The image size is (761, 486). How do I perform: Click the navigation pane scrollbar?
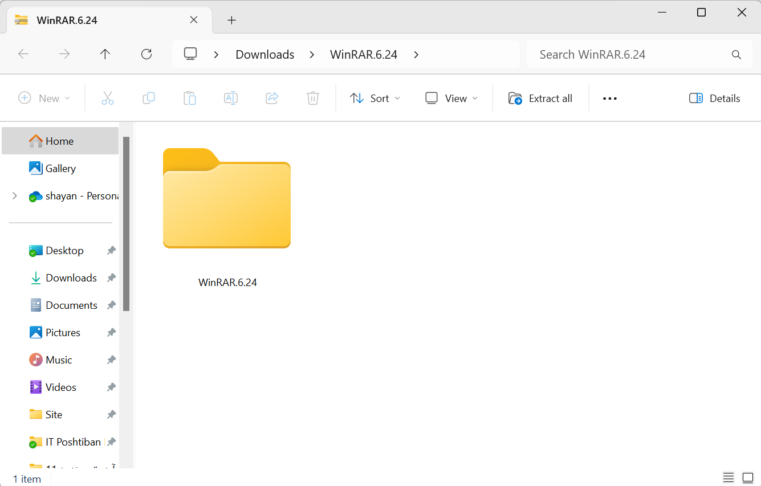pyautogui.click(x=127, y=224)
